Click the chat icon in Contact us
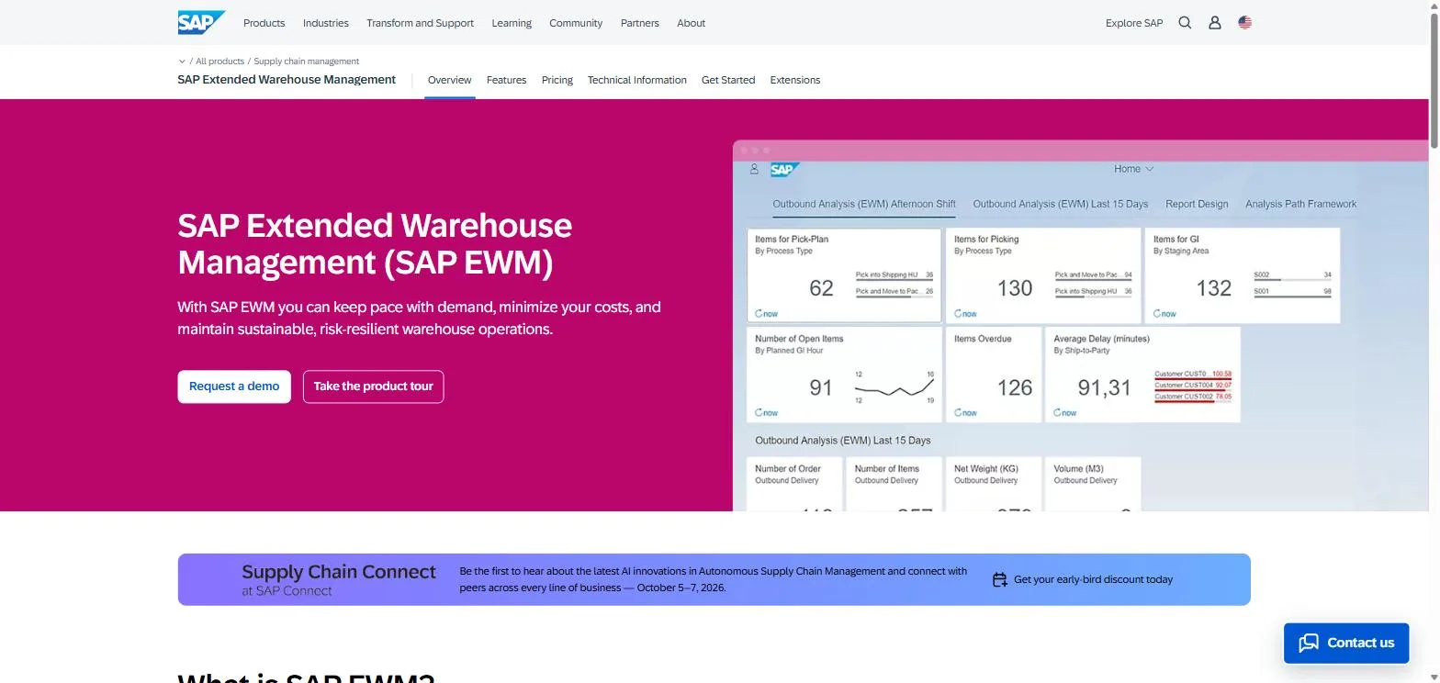 coord(1309,643)
